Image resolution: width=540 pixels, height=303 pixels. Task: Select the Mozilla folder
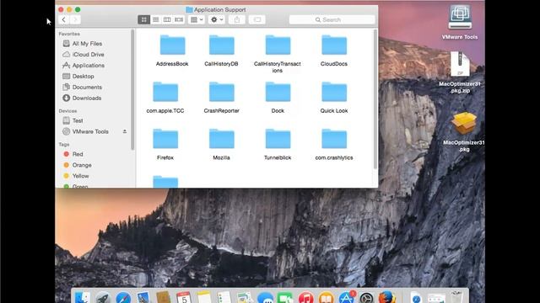coord(221,145)
